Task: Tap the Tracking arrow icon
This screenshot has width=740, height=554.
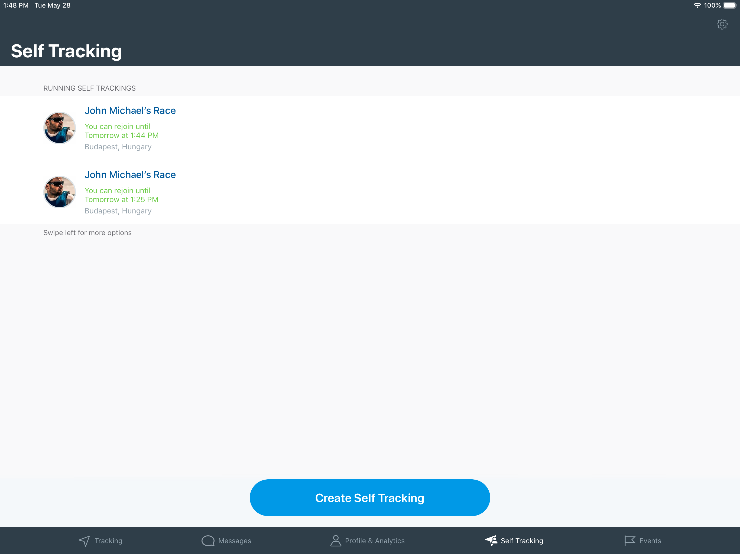Action: click(x=84, y=541)
